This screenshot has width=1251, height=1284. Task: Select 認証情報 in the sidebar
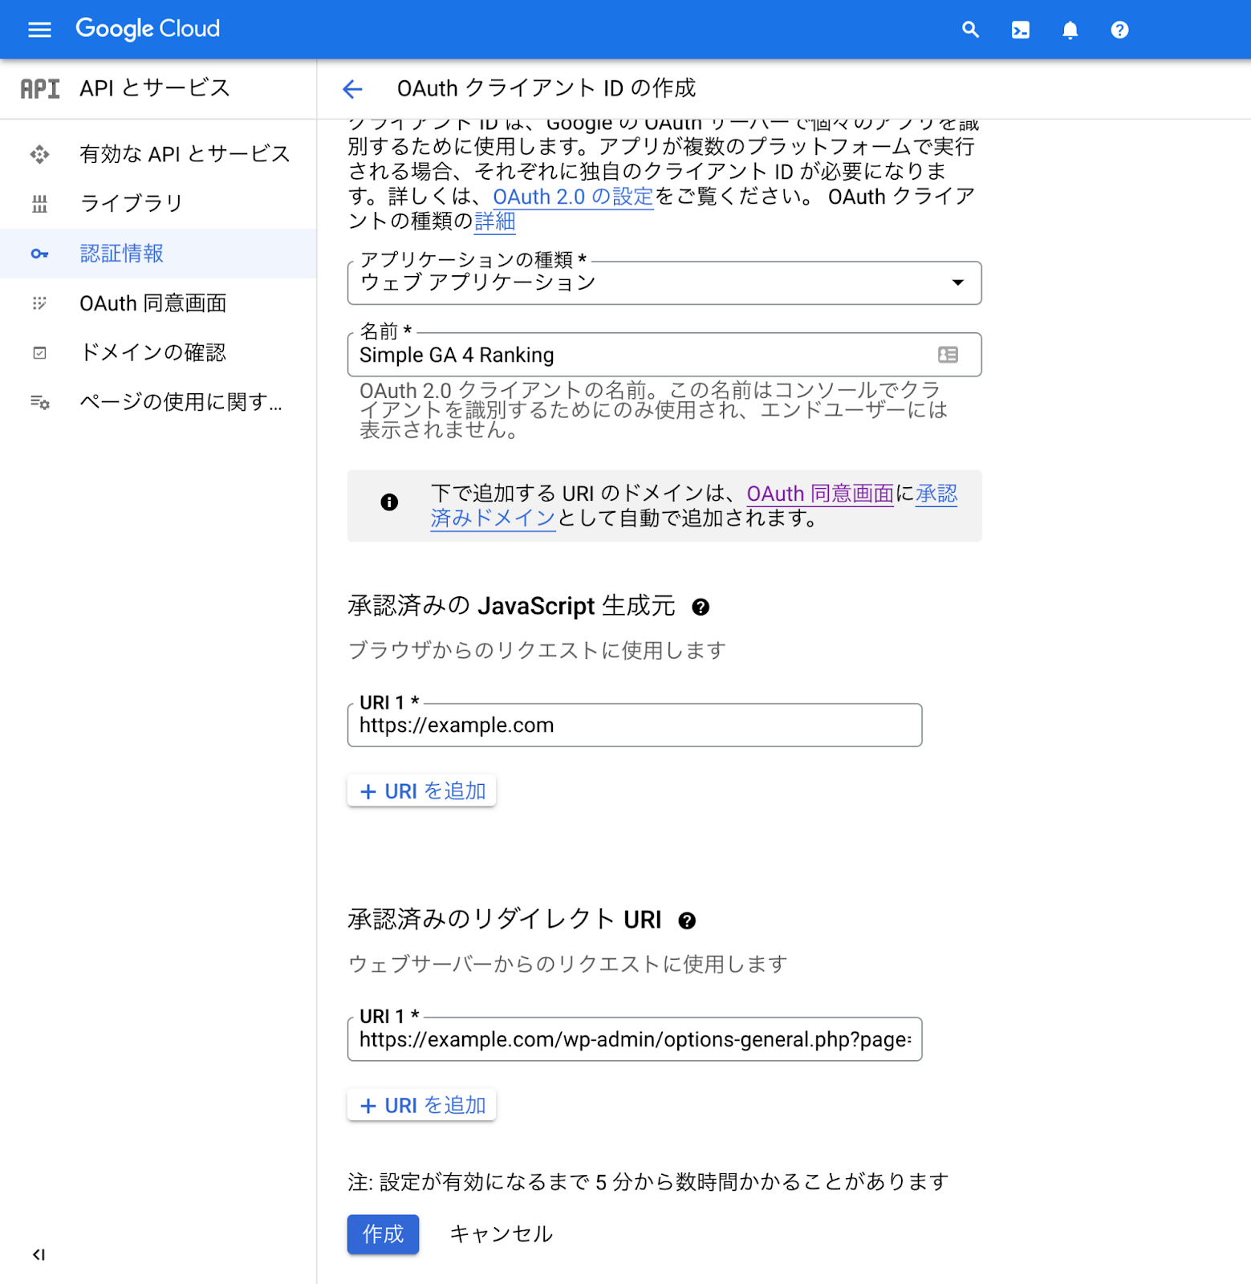[158, 254]
